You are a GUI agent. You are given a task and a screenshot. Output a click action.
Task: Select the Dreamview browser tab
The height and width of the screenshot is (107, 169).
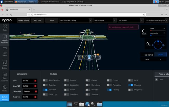coord(18,10)
